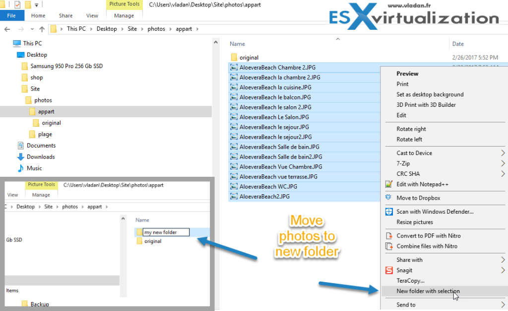Expand the Cast to Device submenu
The width and height of the screenshot is (508, 311).
(503, 153)
